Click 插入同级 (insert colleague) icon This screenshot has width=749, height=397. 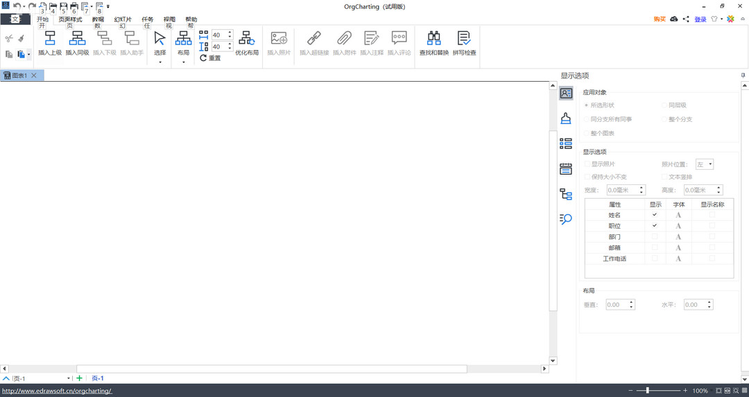[77, 39]
